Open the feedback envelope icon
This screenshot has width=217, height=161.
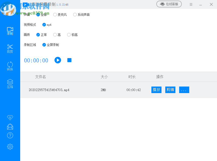(x=10, y=127)
